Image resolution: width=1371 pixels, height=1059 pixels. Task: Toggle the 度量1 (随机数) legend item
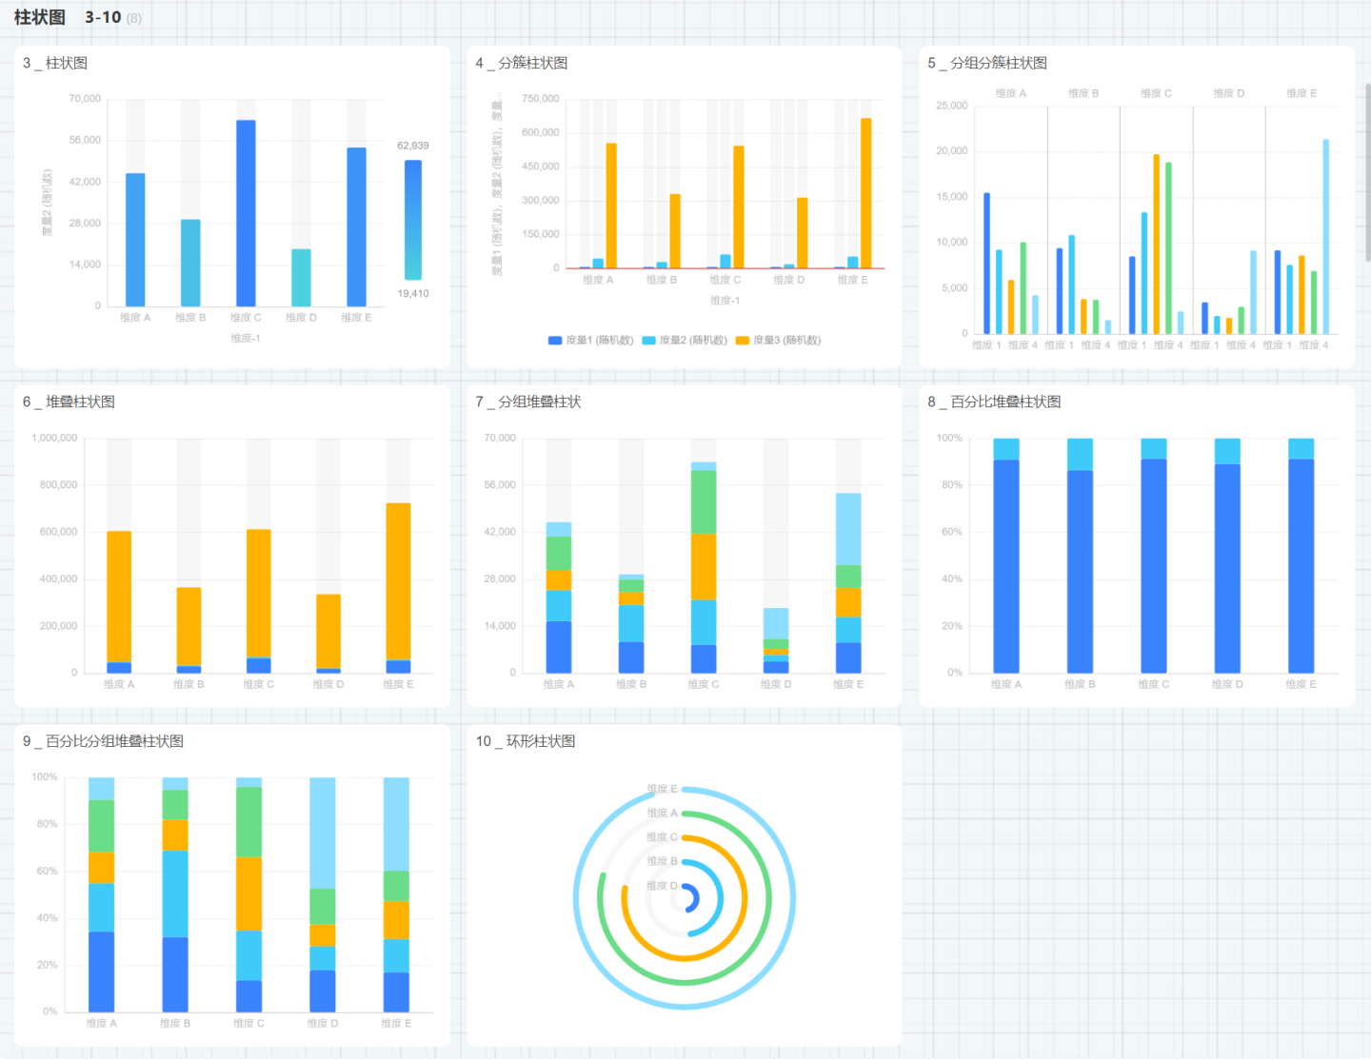coord(590,341)
